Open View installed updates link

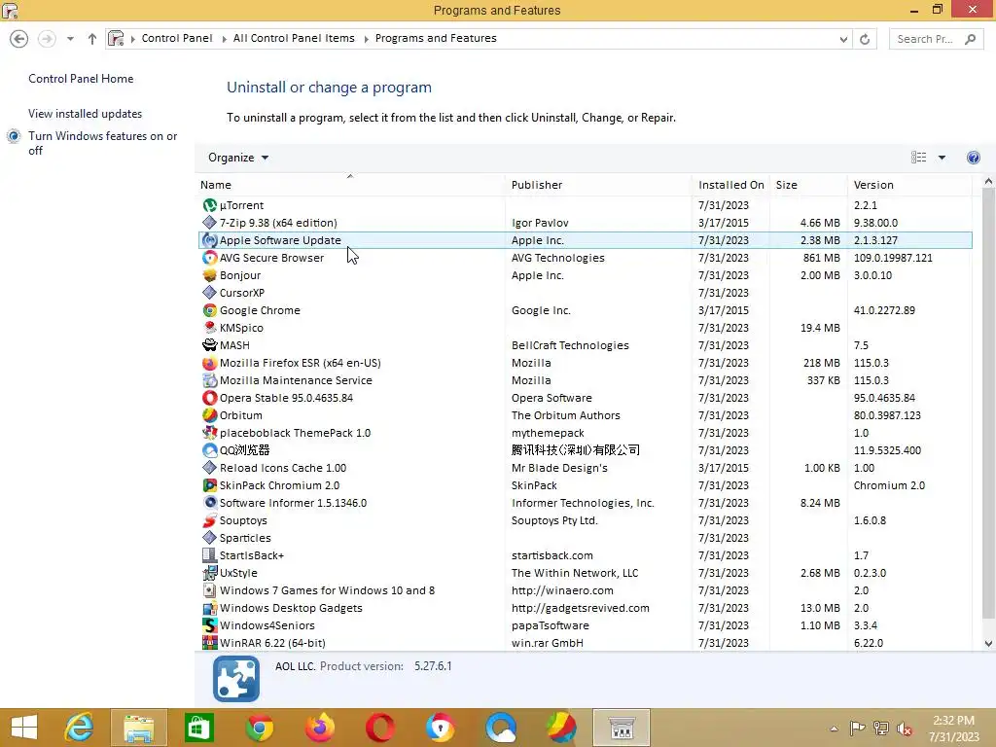coord(86,114)
